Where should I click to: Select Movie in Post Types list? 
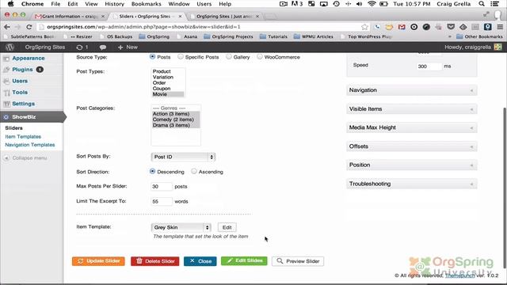coord(168,94)
